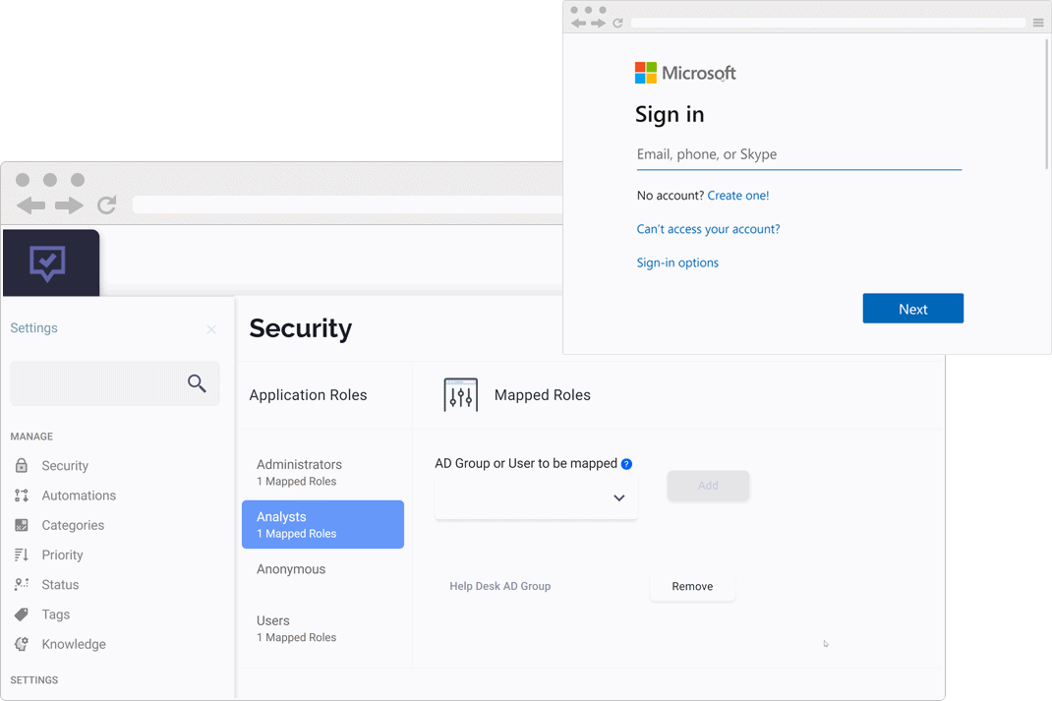Open hamburger menu in Microsoft sign-in window

[1038, 23]
